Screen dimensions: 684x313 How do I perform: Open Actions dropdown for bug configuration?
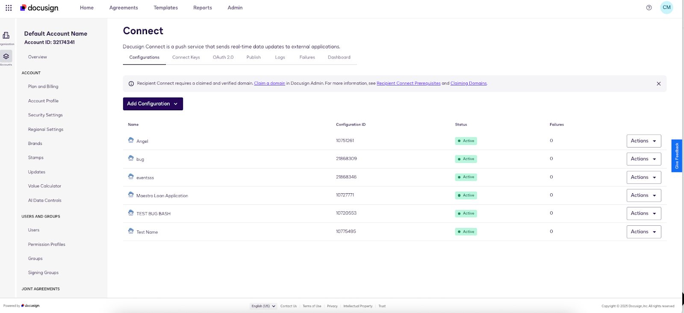643,159
